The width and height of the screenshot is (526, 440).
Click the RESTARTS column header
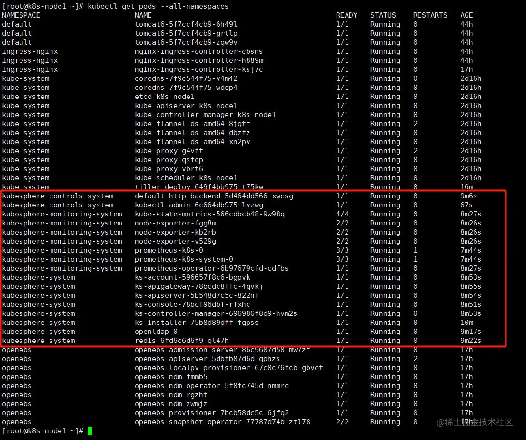(x=430, y=15)
